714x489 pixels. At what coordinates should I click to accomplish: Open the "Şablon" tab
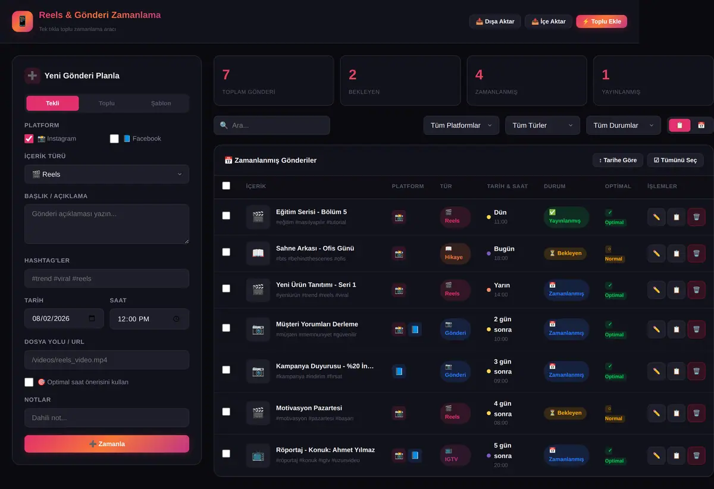[x=161, y=104]
